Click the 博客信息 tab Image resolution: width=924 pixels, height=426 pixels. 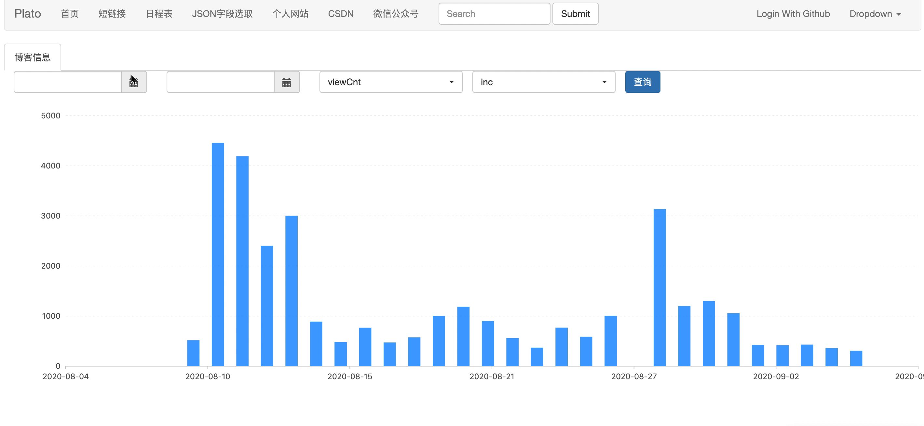[33, 57]
